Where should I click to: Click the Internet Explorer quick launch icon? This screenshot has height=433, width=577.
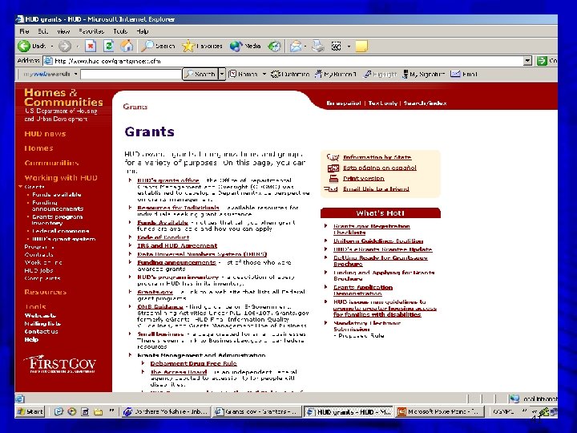(59, 411)
